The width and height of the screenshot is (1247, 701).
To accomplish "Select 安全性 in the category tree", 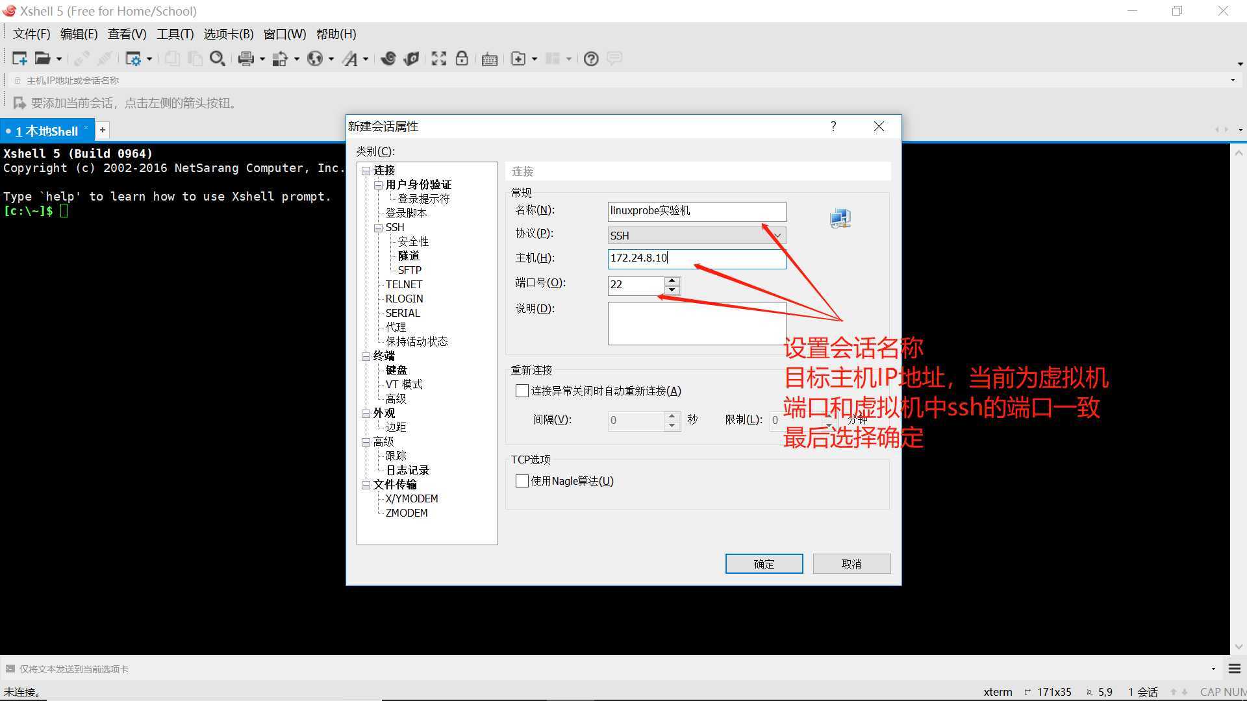I will tap(413, 242).
